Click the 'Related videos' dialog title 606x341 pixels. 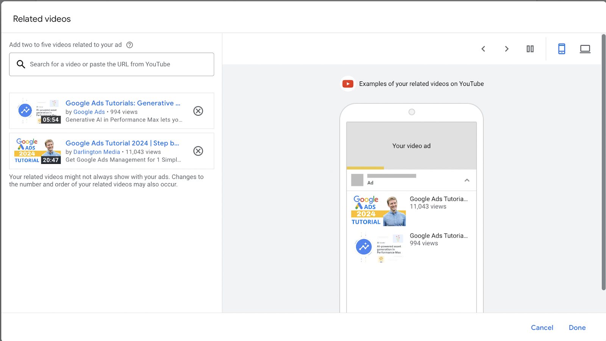[42, 19]
